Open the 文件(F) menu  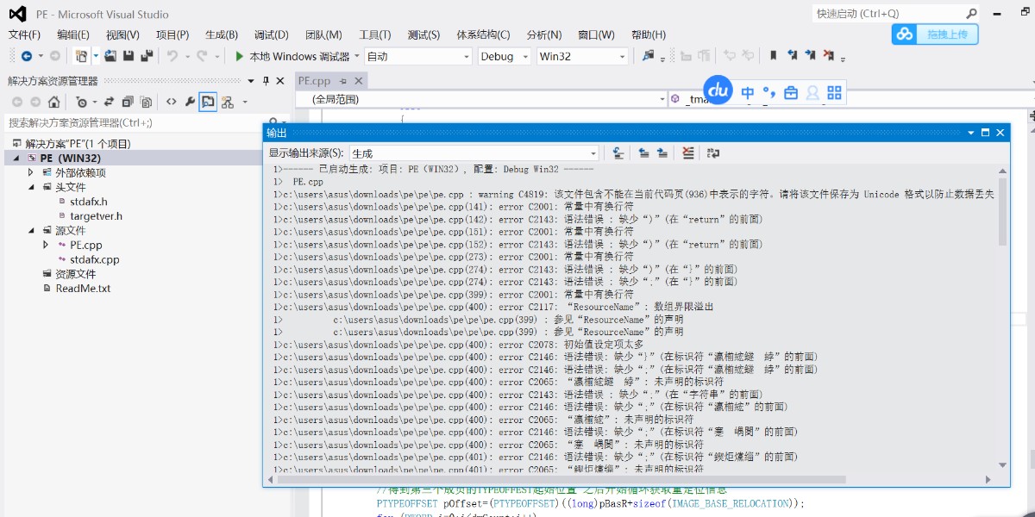24,34
